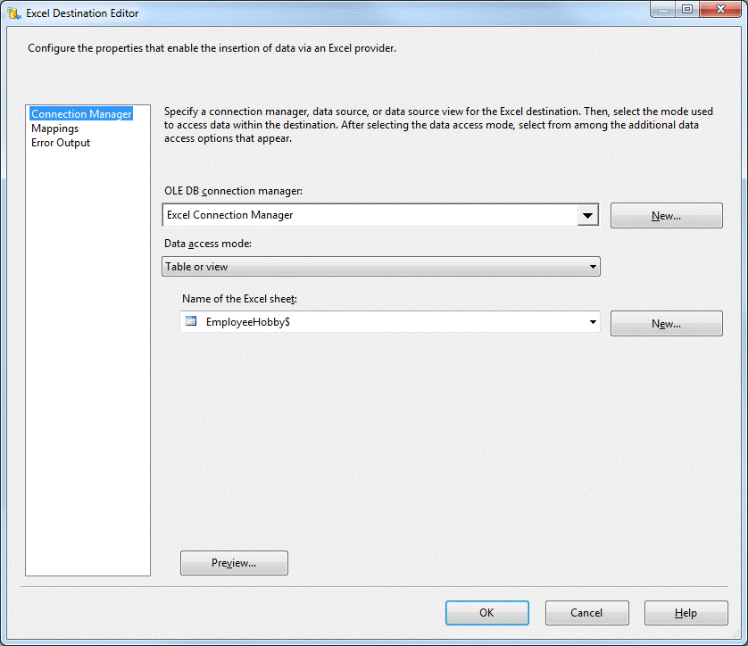
Task: Click New next to the connection manager
Action: [x=666, y=216]
